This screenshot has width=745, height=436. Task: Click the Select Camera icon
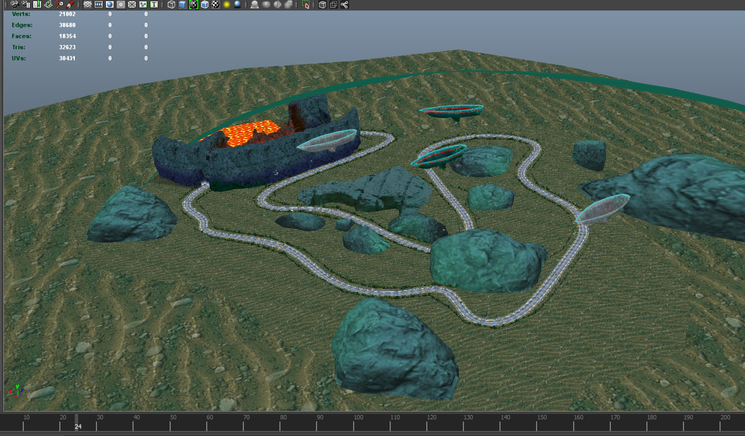click(x=14, y=4)
